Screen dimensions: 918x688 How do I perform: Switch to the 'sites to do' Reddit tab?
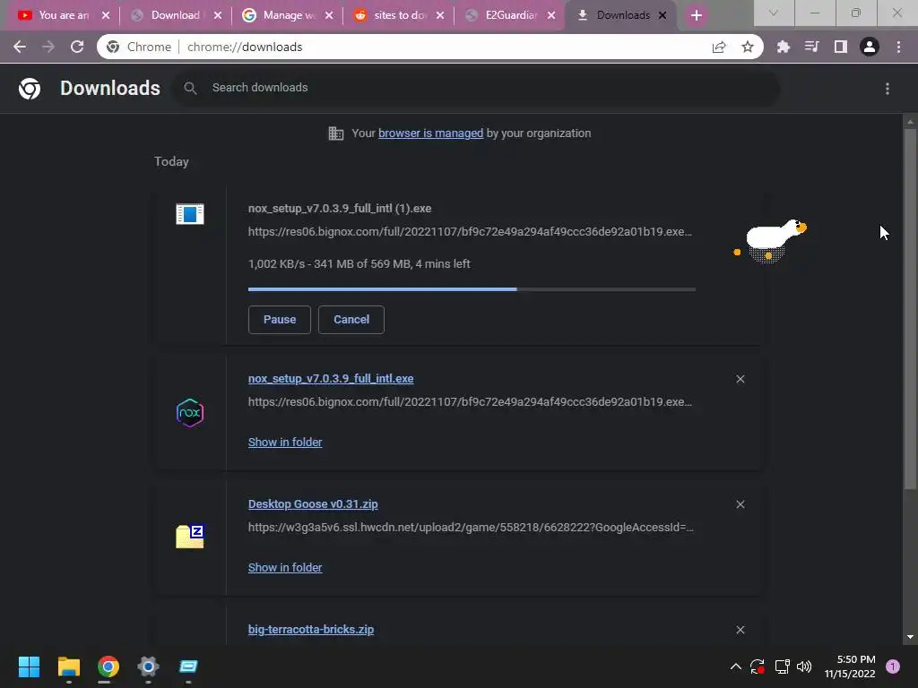[398, 15]
